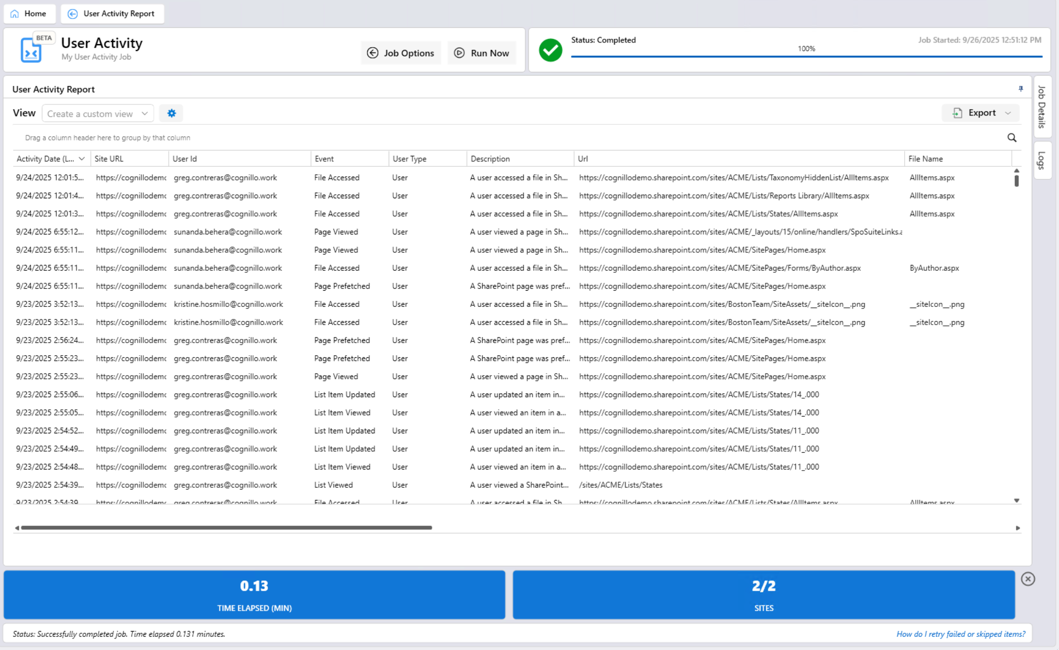The width and height of the screenshot is (1059, 650).
Task: Click the Description column header
Action: point(520,158)
